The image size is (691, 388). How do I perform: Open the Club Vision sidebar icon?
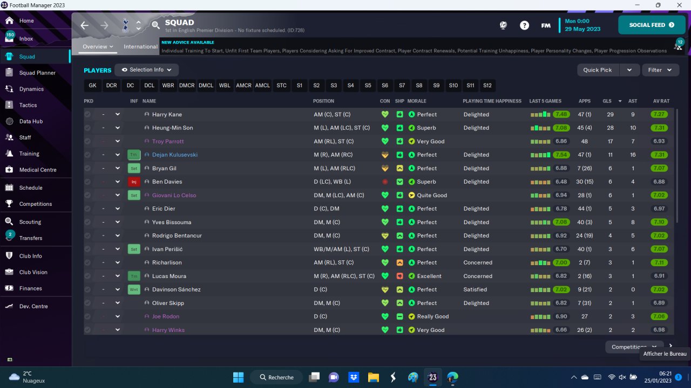(x=9, y=272)
